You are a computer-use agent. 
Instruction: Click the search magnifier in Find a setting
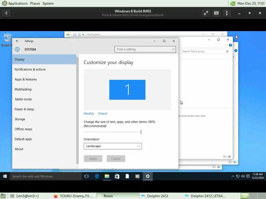pos(173,49)
